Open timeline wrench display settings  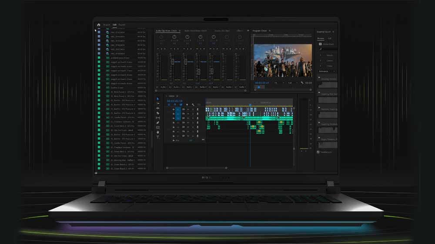[x=193, y=105]
